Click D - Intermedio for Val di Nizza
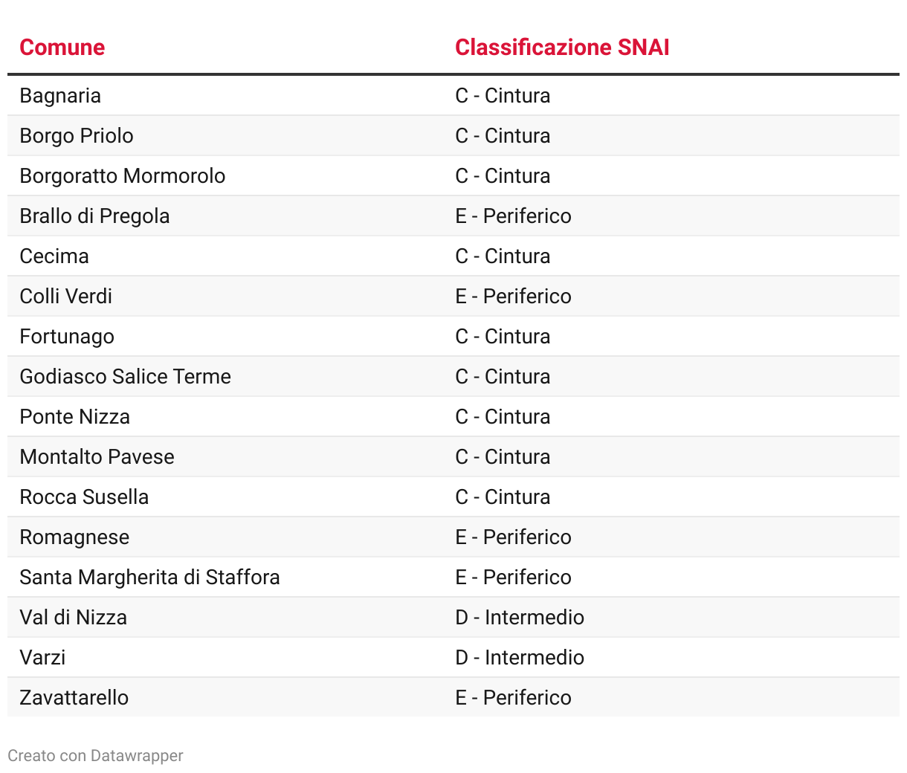 pos(520,617)
